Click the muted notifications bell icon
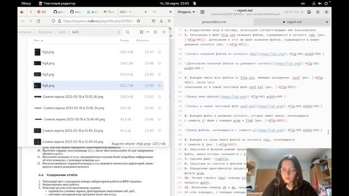349x196 pixels. tap(195, 4)
